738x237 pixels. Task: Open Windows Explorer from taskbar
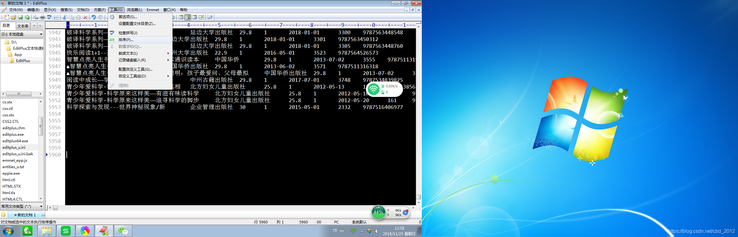click(x=47, y=231)
